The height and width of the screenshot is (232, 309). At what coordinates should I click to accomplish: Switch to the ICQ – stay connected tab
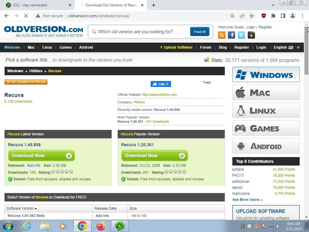tap(37, 5)
